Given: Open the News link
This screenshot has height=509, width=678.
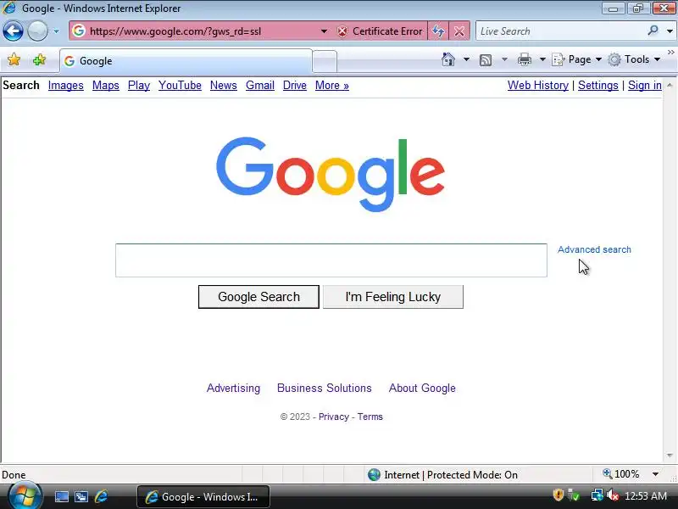Looking at the screenshot, I should 224,86.
